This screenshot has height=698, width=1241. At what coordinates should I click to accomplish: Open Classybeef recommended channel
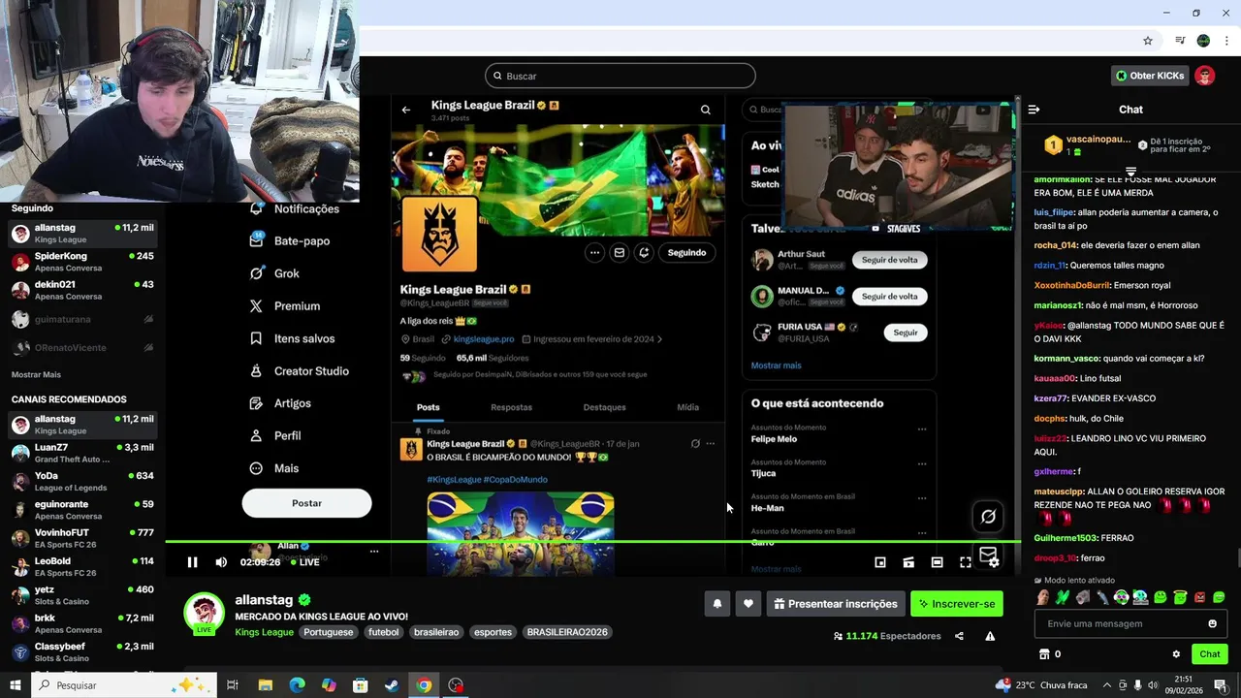click(82, 651)
